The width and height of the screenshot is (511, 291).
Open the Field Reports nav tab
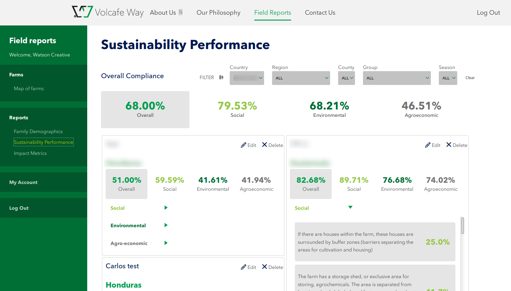[x=272, y=13]
